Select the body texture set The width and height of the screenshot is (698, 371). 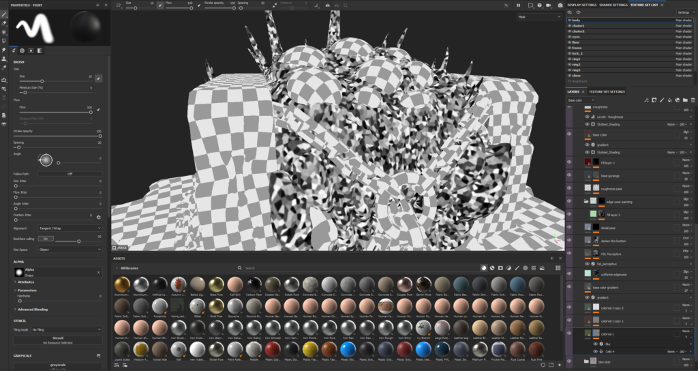coord(631,20)
